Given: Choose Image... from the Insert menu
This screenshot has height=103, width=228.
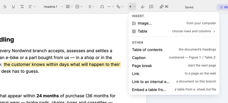Looking at the screenshot, I should point(174,23).
